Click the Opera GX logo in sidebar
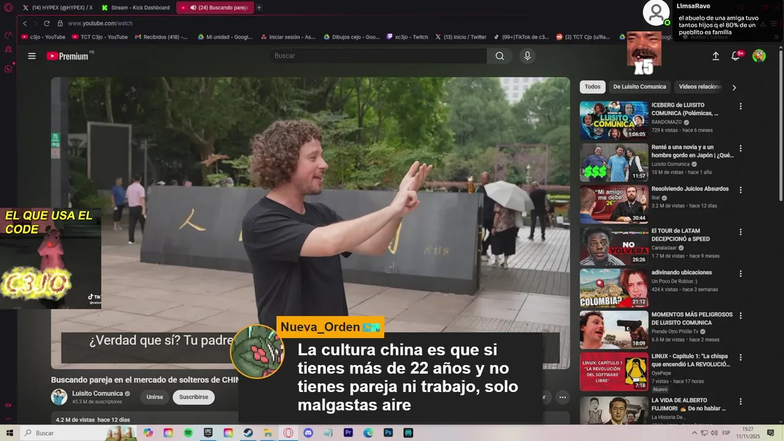 8,7
